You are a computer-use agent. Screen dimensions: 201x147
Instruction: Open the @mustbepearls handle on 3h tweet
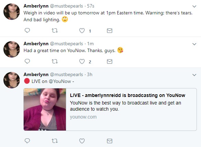click(x=67, y=74)
